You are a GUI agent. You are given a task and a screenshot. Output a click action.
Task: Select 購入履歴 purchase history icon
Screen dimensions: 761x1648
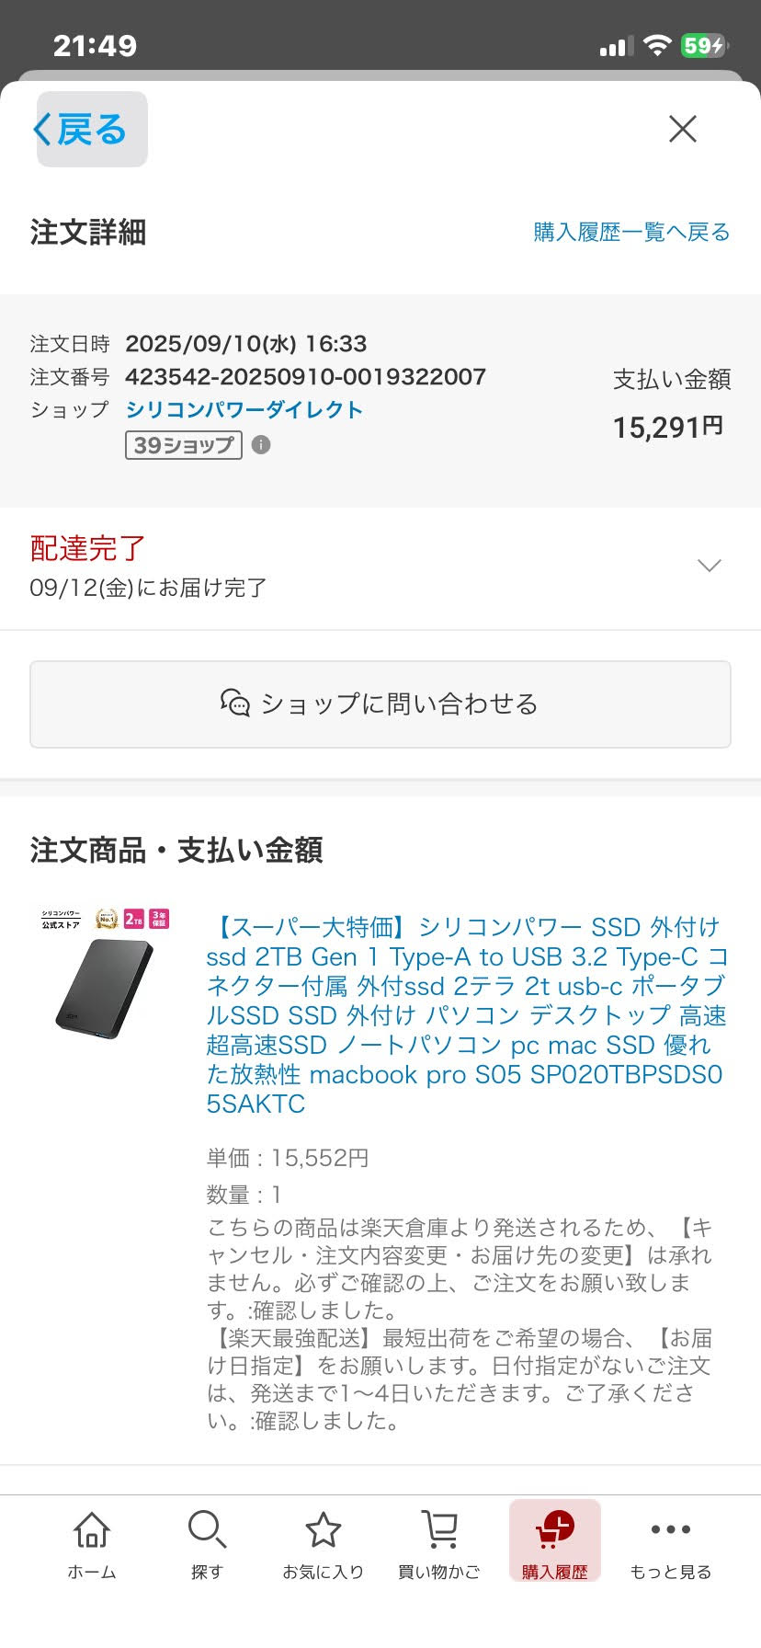click(555, 1531)
